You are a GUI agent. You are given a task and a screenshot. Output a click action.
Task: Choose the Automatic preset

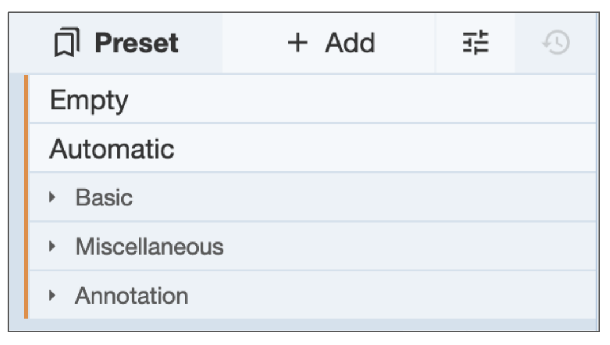(112, 149)
